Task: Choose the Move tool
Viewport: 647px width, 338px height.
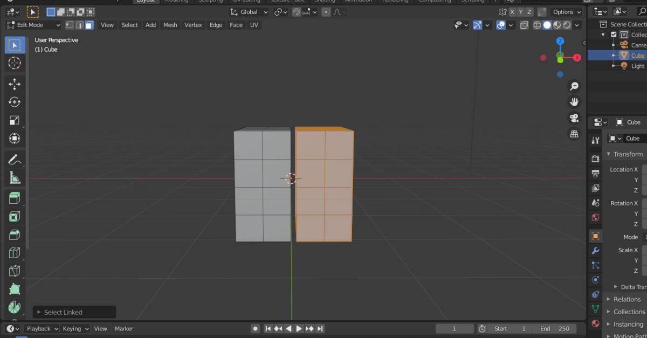Action: pyautogui.click(x=15, y=84)
